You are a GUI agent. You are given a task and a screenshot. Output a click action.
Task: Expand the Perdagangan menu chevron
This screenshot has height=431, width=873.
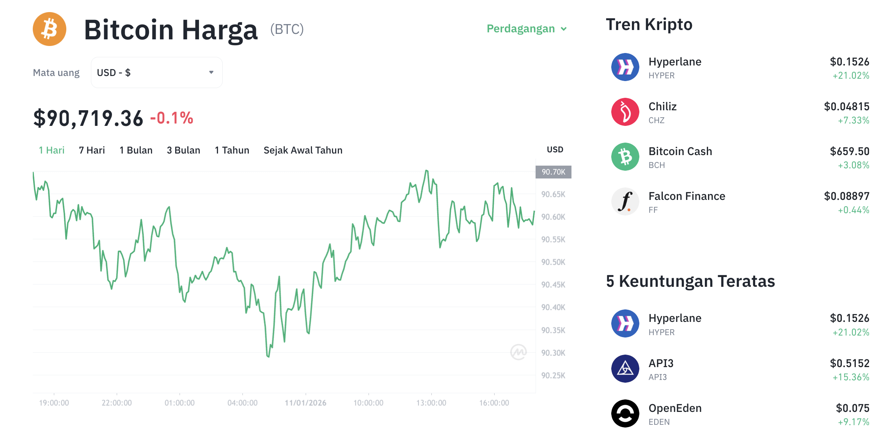tap(563, 29)
